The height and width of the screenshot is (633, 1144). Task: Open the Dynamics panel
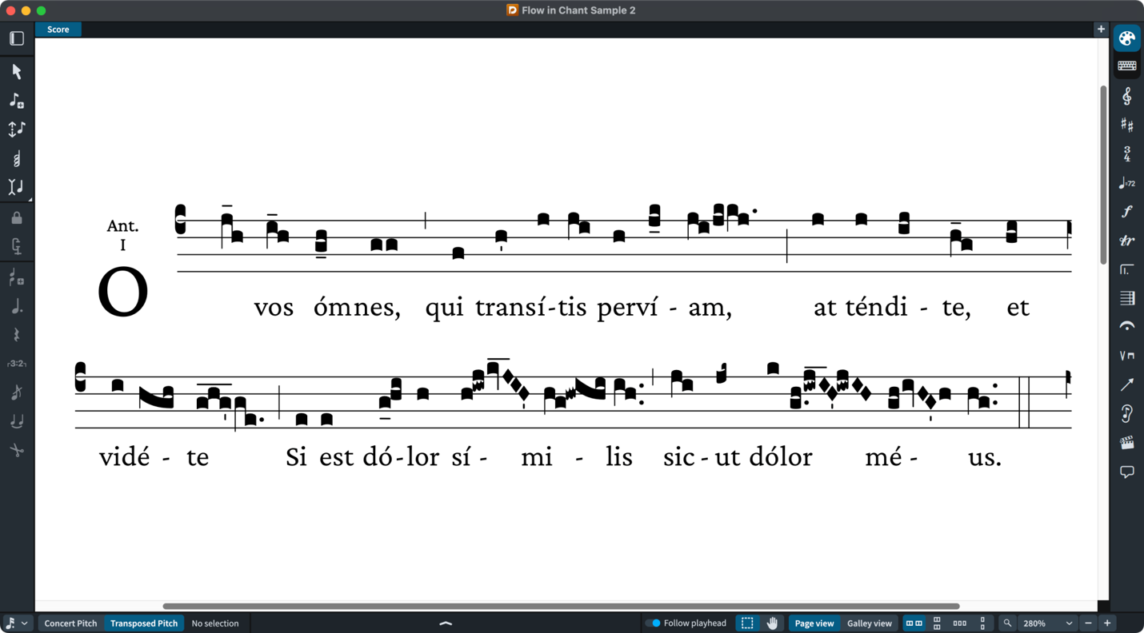pos(1127,212)
